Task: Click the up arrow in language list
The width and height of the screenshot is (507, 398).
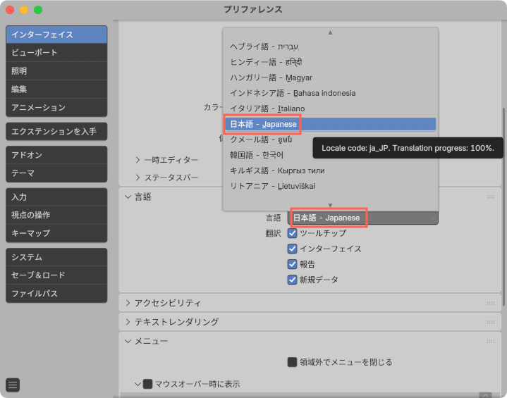Action: (330, 32)
